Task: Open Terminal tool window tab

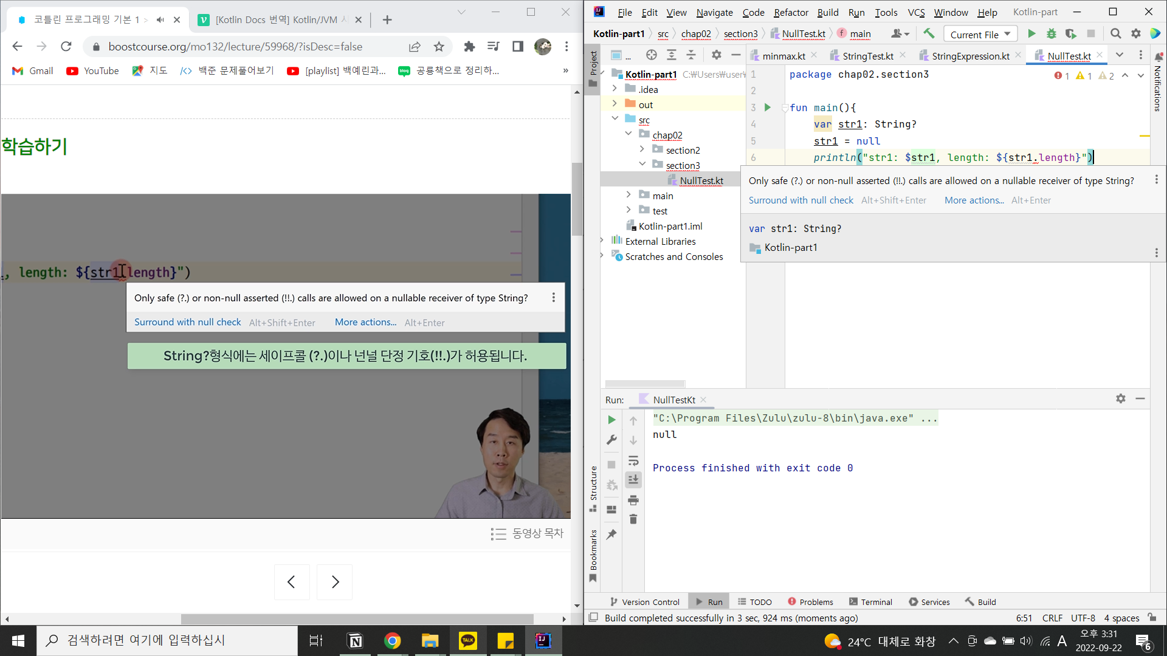Action: coord(870,602)
